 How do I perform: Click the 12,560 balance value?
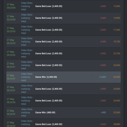click(x=117, y=6)
